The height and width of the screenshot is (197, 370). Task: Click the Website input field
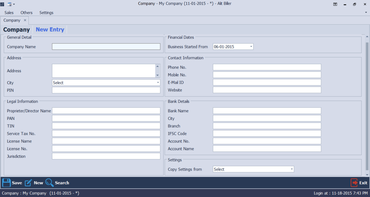267,90
